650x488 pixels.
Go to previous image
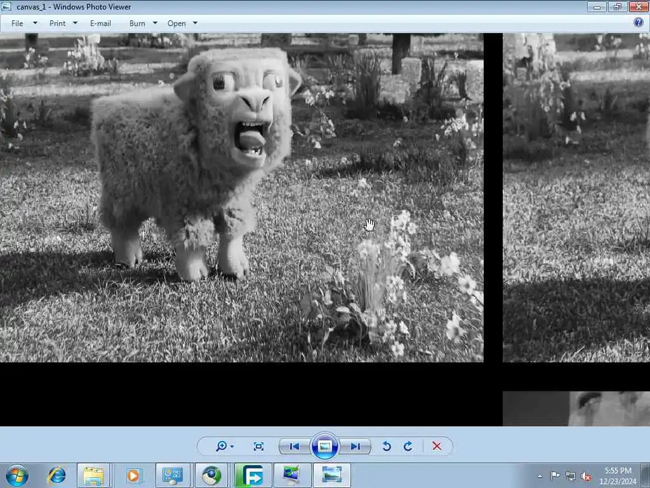295,446
